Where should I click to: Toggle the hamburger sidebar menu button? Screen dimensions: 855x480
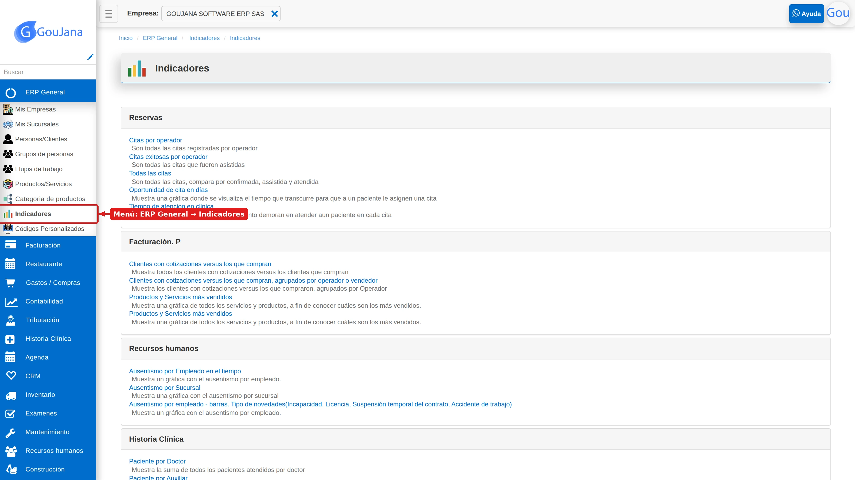[108, 14]
